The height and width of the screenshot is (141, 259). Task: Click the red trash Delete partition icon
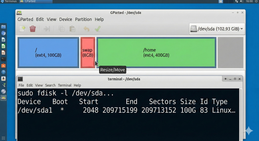[x=33, y=29]
